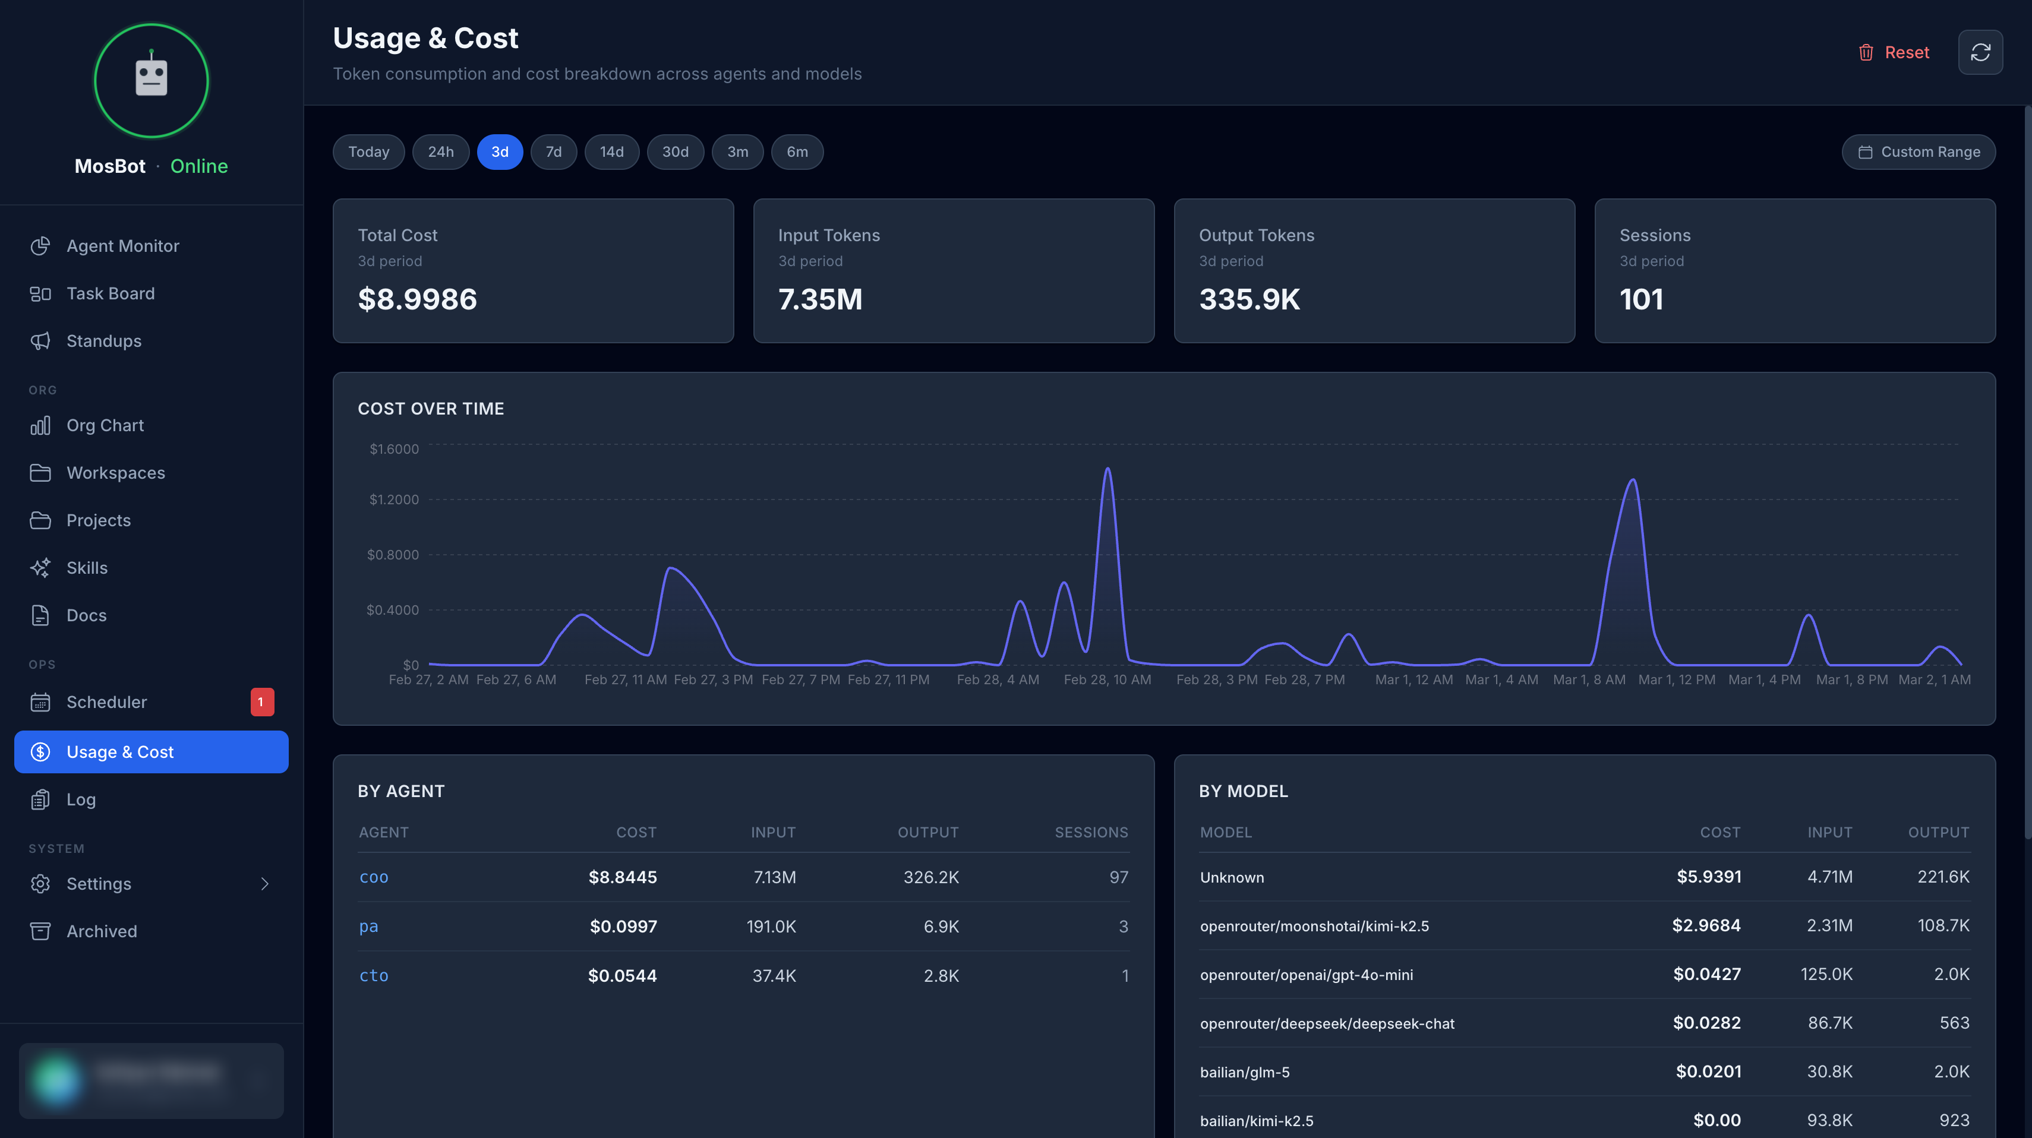This screenshot has width=2032, height=1138.
Task: Switch range to 24h
Action: click(x=440, y=151)
